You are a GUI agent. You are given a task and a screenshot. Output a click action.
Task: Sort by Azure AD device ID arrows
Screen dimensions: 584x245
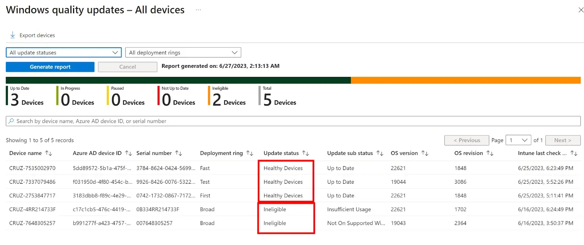point(128,153)
